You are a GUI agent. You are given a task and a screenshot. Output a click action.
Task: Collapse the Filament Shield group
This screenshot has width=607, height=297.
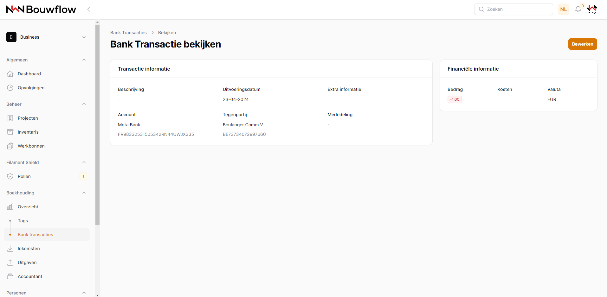(84, 162)
